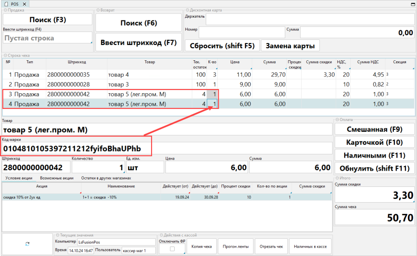
Task: Toggle the Отключить ФР checkbox
Action: click(172, 249)
